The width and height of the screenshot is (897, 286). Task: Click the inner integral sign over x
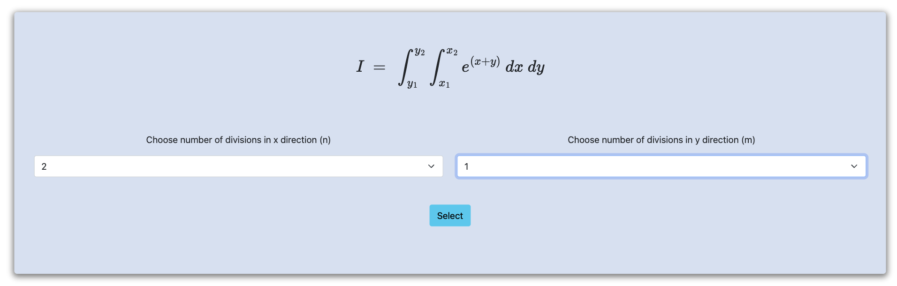click(436, 68)
